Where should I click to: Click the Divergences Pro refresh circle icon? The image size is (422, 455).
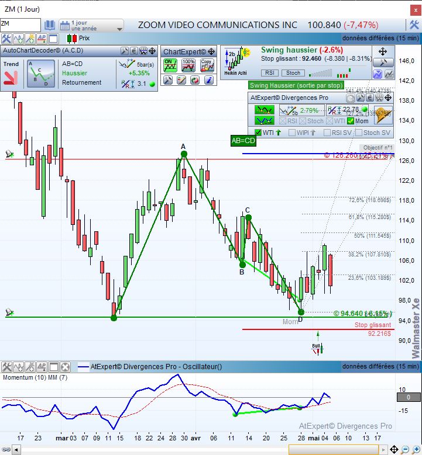pos(351,98)
